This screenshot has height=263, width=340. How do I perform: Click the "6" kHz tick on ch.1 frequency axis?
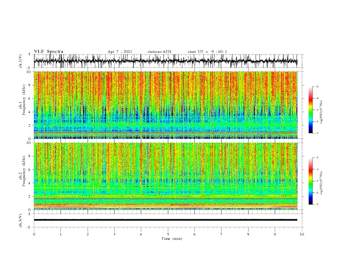coord(30,98)
